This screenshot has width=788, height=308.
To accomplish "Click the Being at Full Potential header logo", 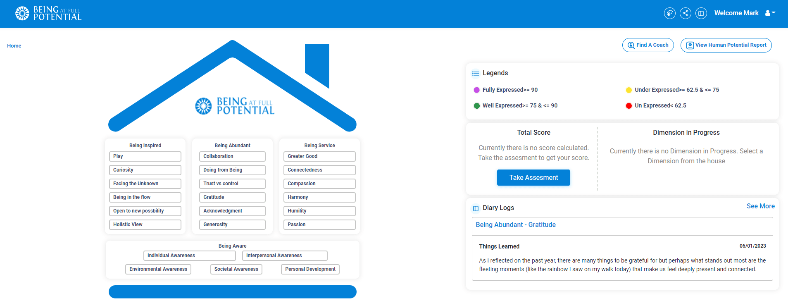I will point(48,13).
